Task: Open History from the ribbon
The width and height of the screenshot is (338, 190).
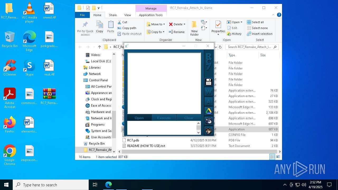Action: tap(234, 34)
